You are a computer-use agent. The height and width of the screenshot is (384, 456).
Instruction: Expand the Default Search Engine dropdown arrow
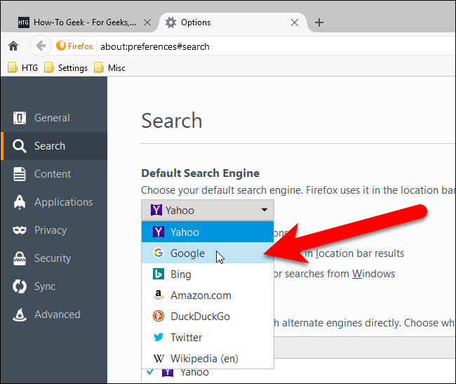click(x=264, y=210)
